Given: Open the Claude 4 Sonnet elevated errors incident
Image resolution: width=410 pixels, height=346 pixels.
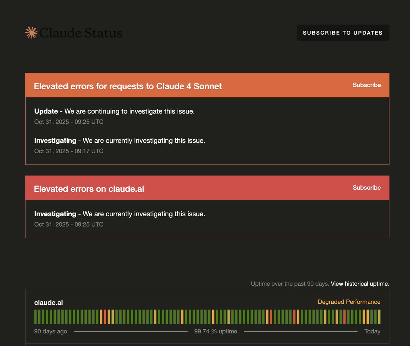Looking at the screenshot, I should point(128,86).
